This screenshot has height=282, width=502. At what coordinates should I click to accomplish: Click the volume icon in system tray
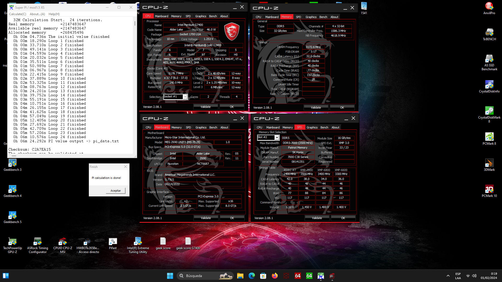point(474,276)
